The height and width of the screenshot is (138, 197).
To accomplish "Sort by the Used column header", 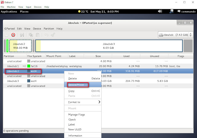I will click(x=126, y=56).
